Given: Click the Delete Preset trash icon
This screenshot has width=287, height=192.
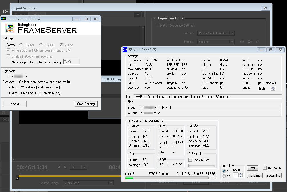Looking at the screenshot, I should pos(258,42).
